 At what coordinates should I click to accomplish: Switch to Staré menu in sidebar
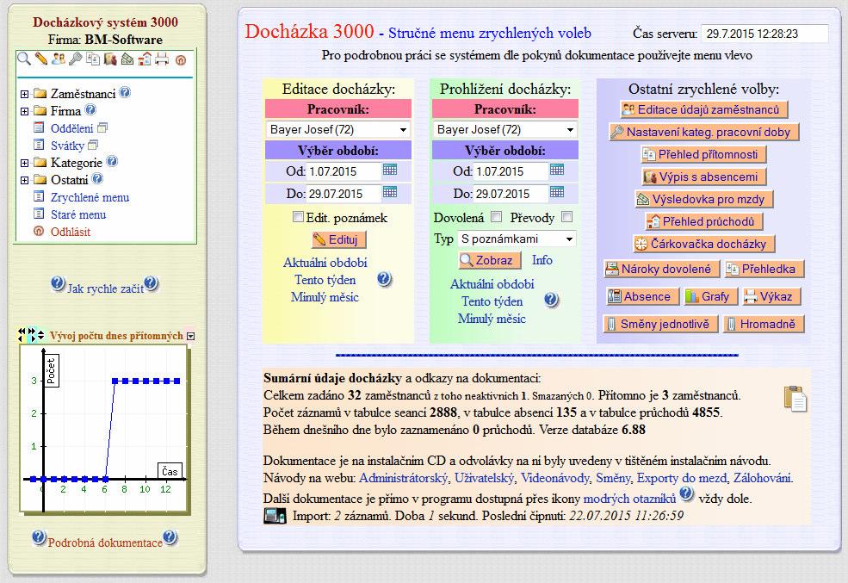pyautogui.click(x=78, y=214)
